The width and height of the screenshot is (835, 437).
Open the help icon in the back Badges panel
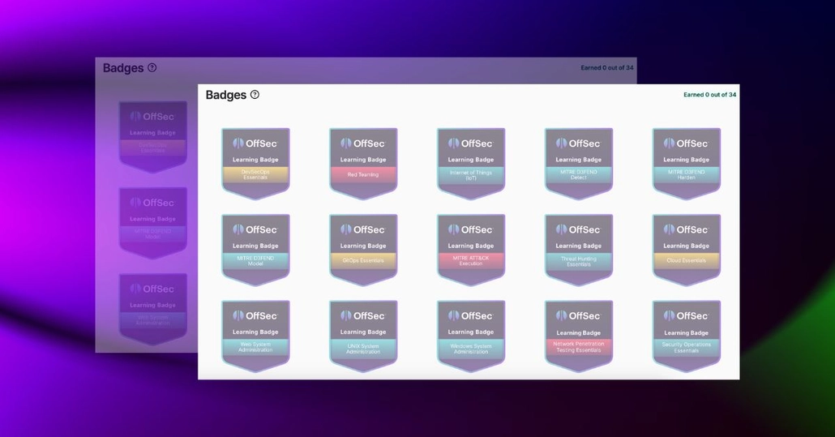[152, 67]
